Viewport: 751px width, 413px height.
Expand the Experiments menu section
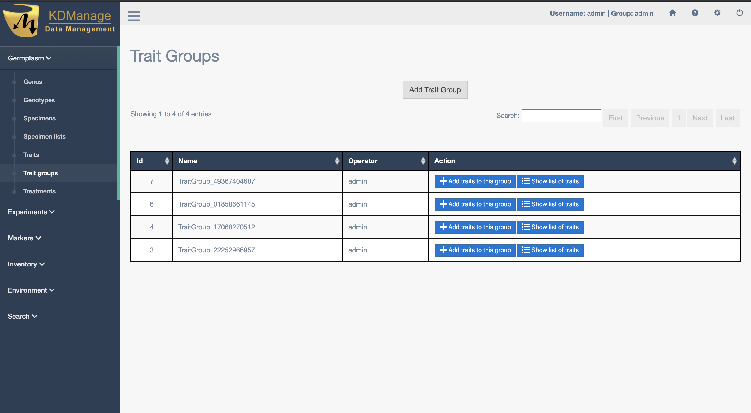click(31, 212)
